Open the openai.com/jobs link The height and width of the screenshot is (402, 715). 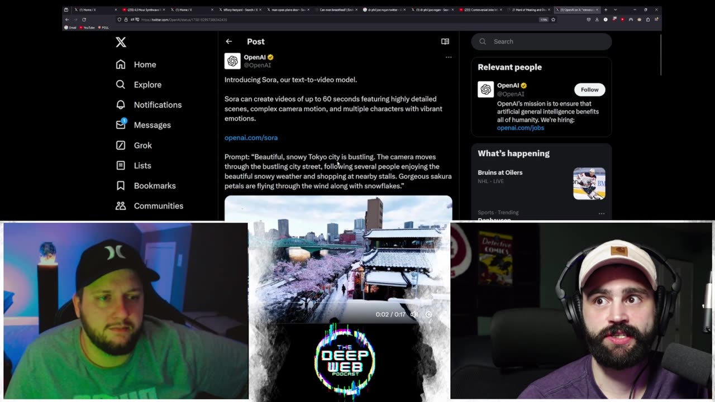coord(521,128)
